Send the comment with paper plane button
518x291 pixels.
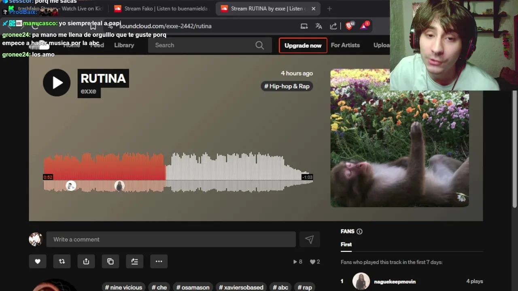[x=310, y=239]
